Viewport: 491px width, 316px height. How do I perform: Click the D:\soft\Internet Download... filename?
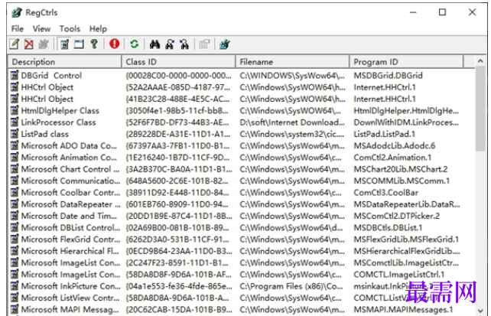tap(292, 122)
